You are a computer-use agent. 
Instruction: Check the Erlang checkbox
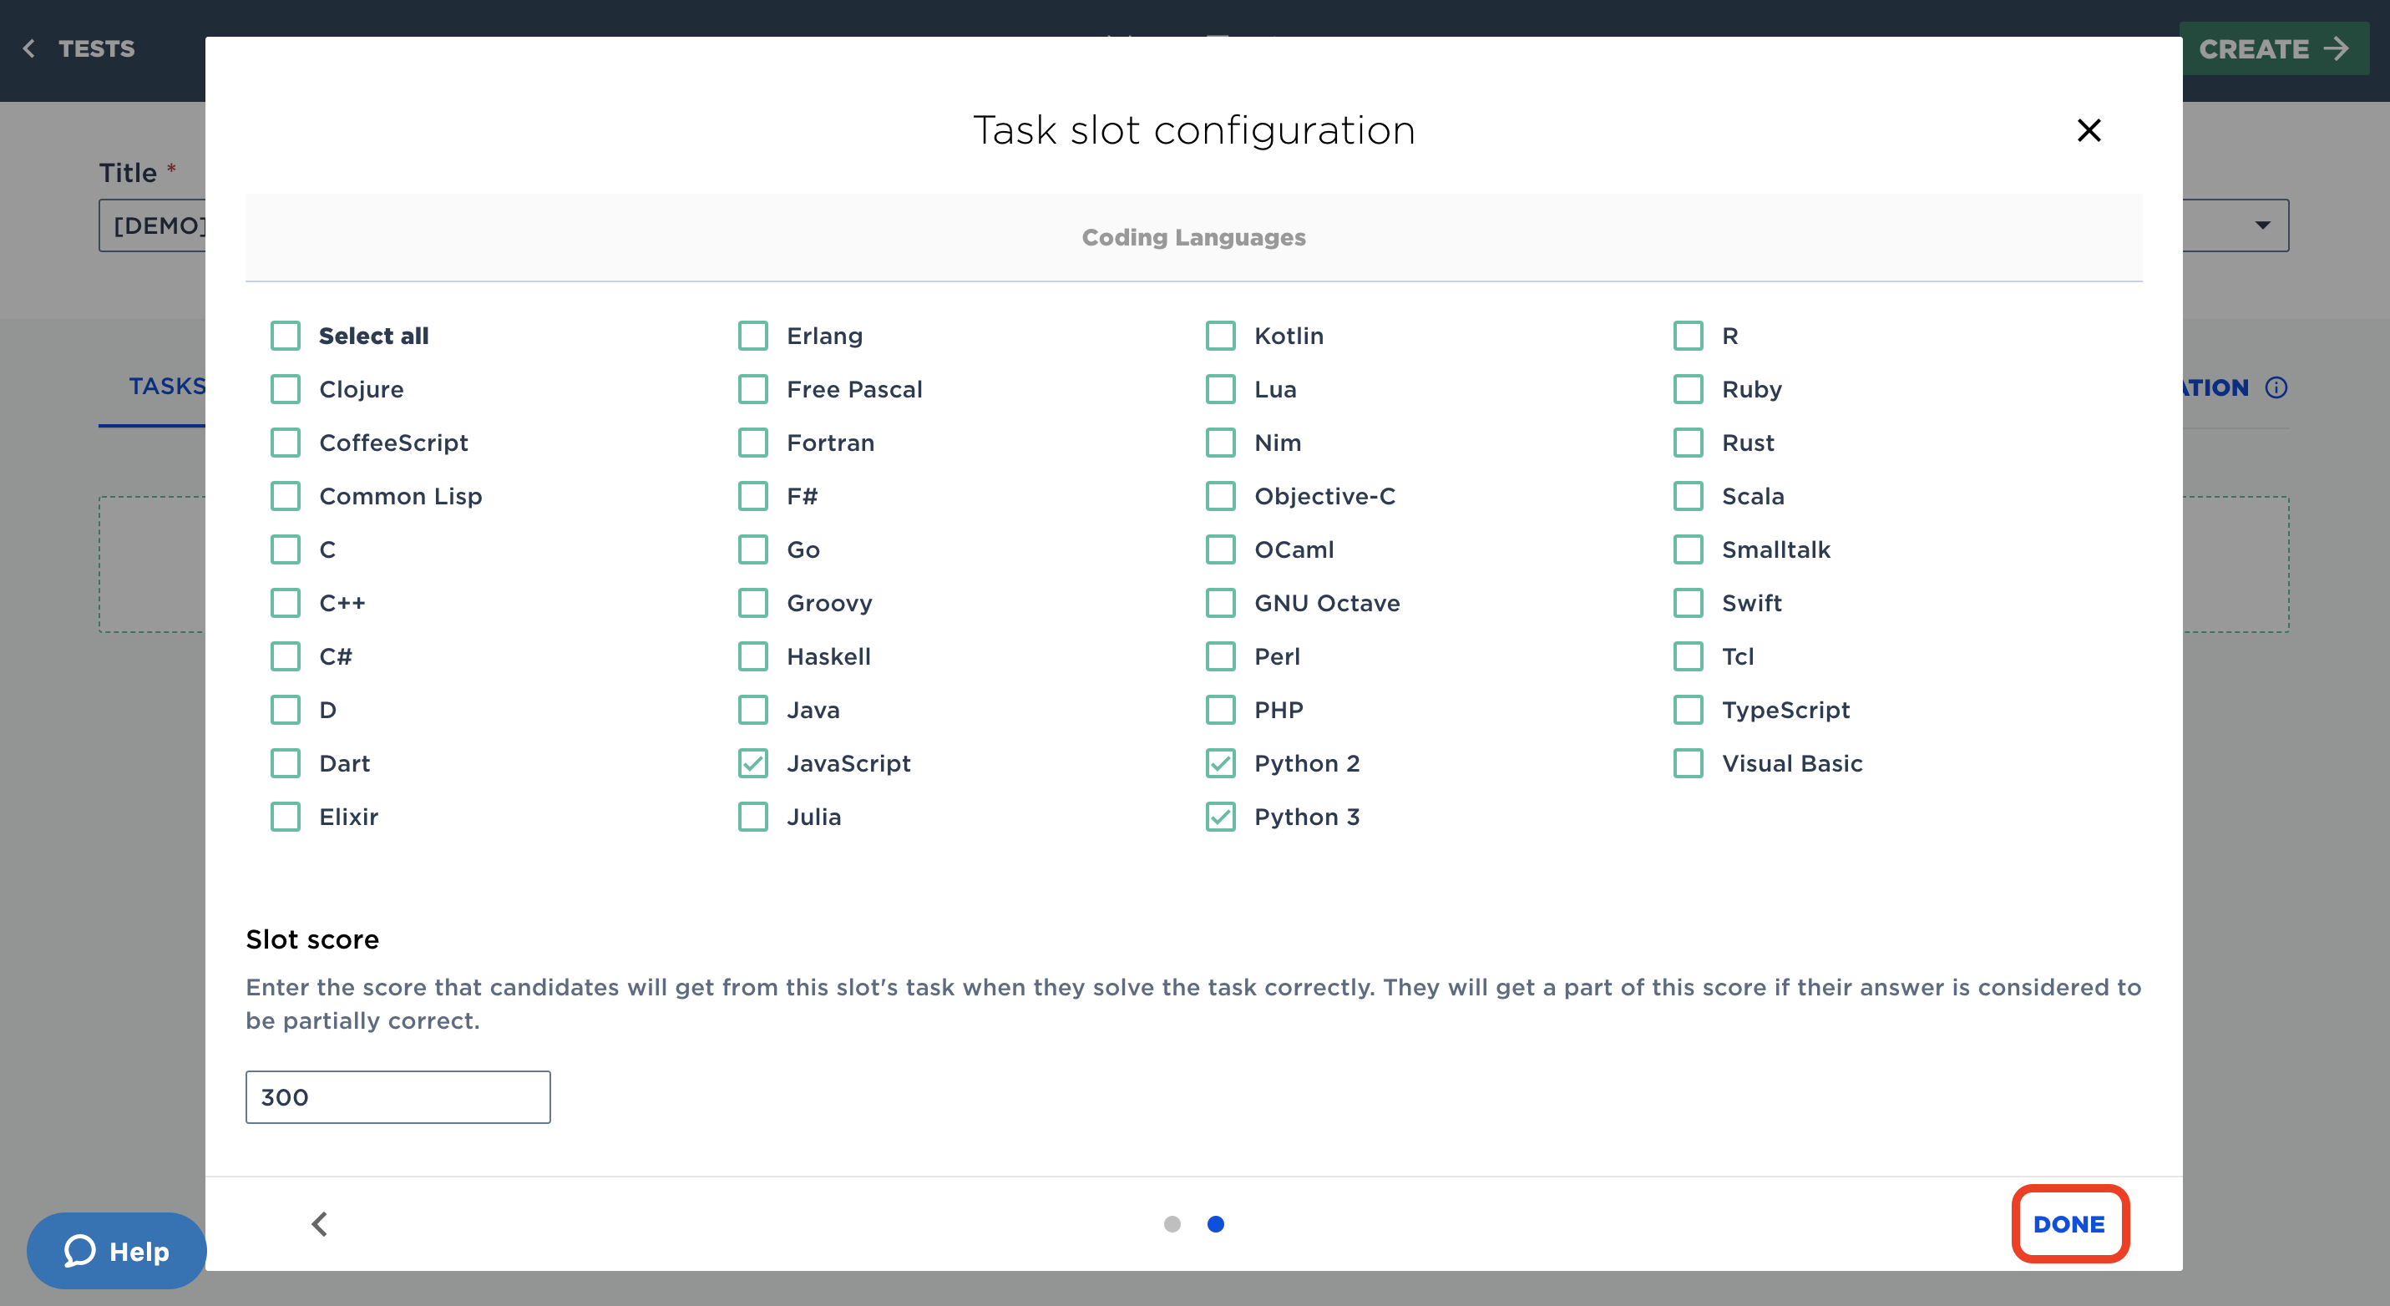[753, 336]
